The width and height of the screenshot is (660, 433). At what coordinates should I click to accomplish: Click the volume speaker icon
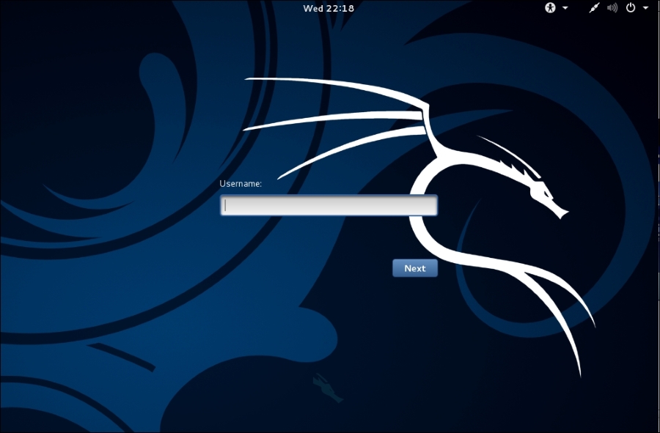[612, 7]
